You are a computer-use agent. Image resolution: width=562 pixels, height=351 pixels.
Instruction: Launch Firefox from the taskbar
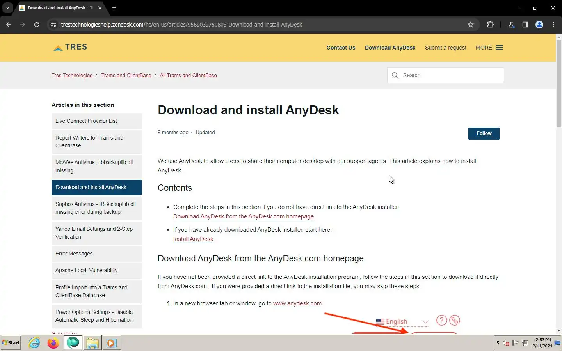(53, 343)
